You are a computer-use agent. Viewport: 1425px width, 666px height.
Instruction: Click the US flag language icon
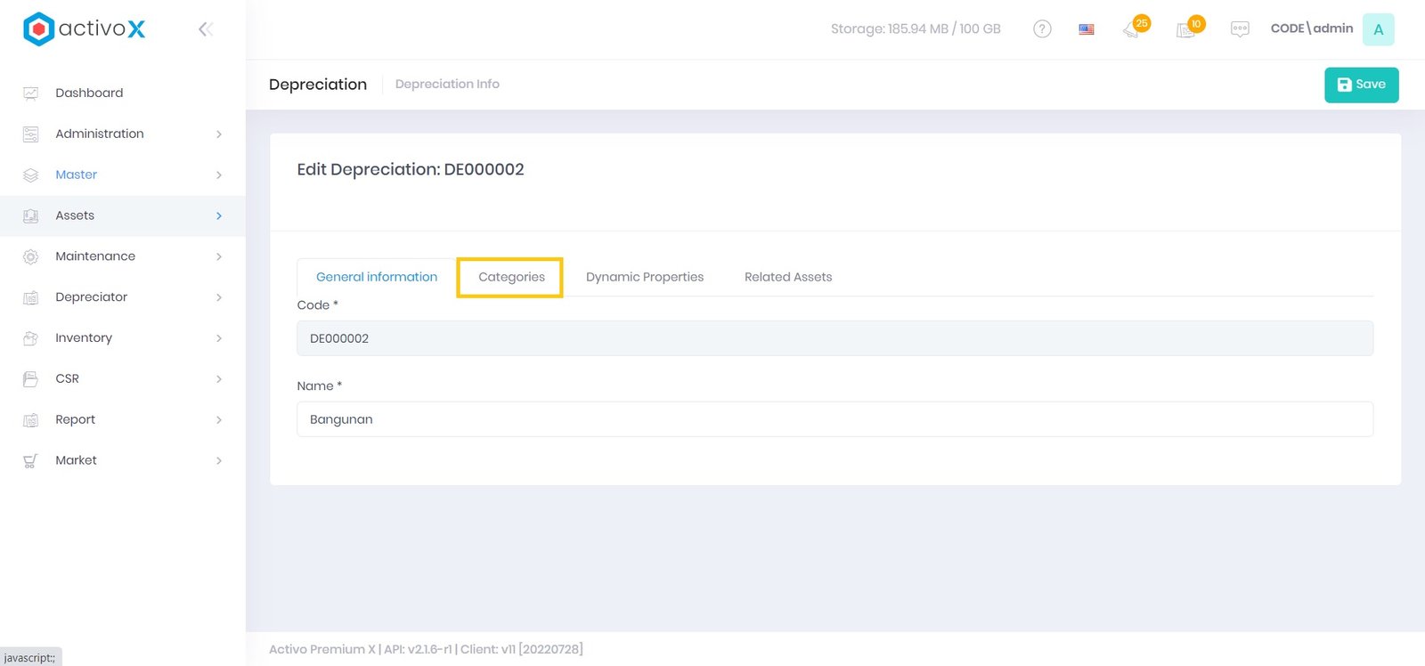(x=1087, y=29)
